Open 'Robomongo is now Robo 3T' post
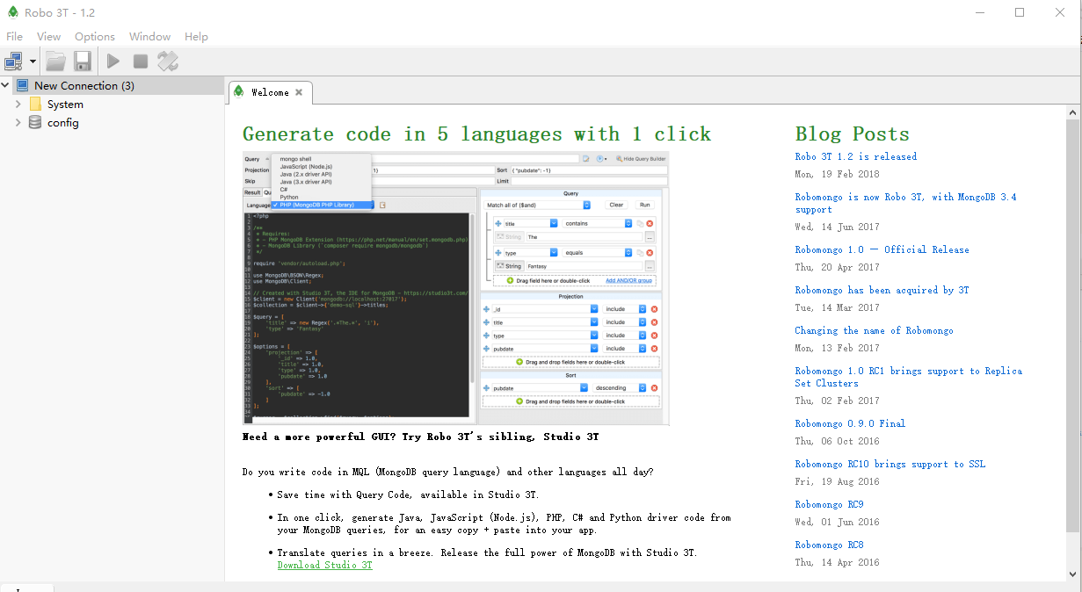 (x=905, y=203)
